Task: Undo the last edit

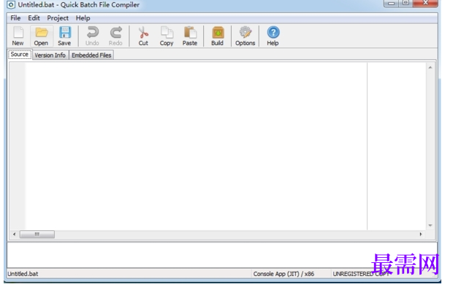Action: tap(92, 36)
